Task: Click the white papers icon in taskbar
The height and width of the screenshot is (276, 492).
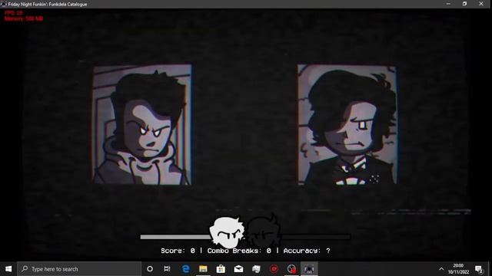Action: [x=256, y=269]
